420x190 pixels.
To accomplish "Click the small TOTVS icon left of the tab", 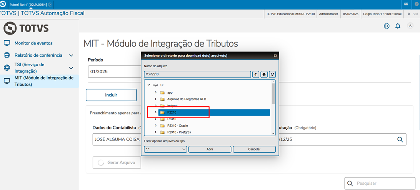I will coord(3,4).
